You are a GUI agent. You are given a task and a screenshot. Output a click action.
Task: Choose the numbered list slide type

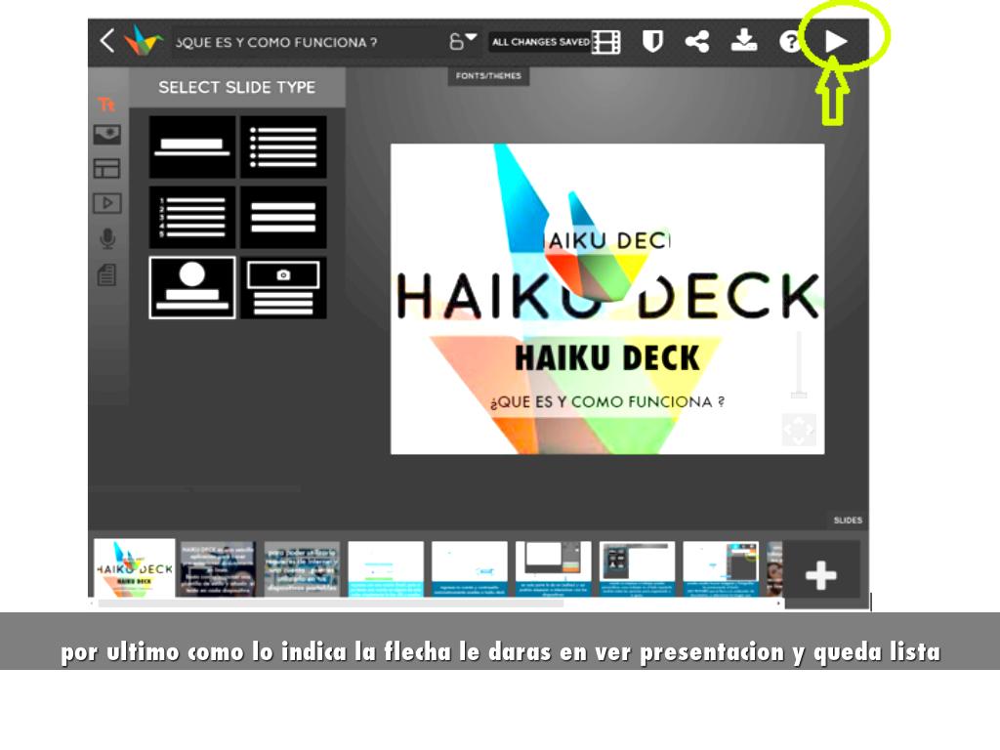(192, 217)
